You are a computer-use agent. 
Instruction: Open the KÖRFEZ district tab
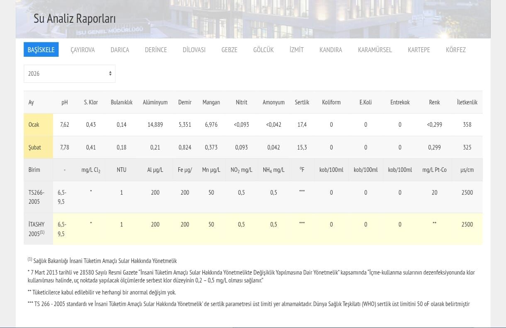click(455, 50)
